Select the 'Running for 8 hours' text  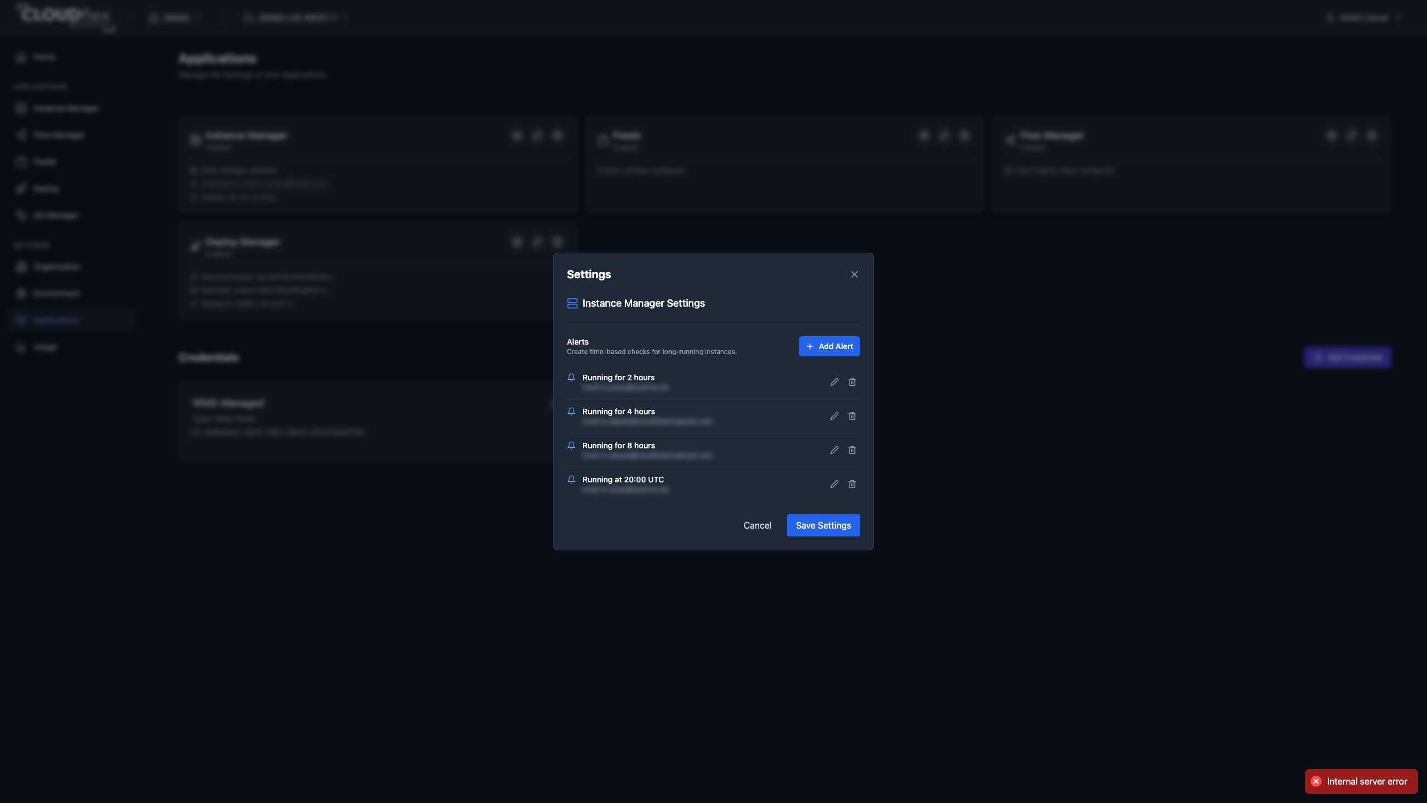[619, 446]
